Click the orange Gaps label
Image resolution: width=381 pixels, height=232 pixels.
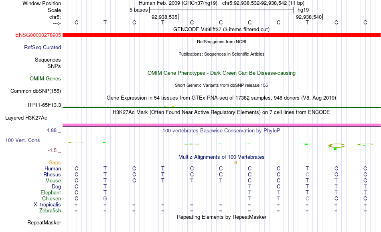coord(55,162)
